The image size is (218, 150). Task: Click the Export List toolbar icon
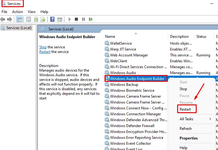coord(43,19)
